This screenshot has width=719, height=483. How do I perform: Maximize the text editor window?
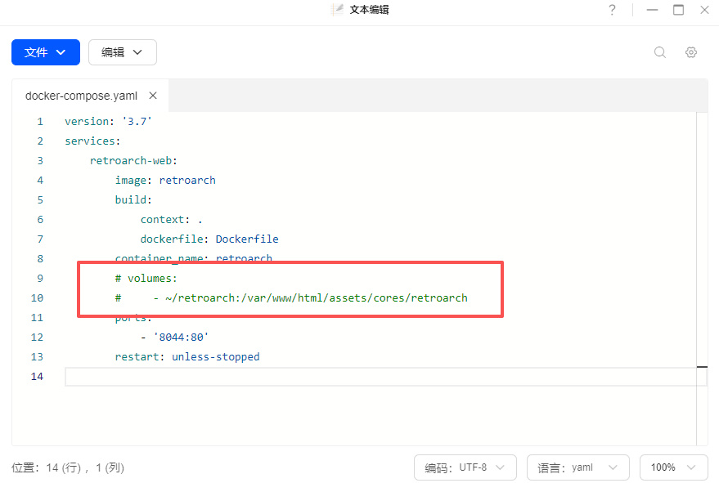coord(678,10)
